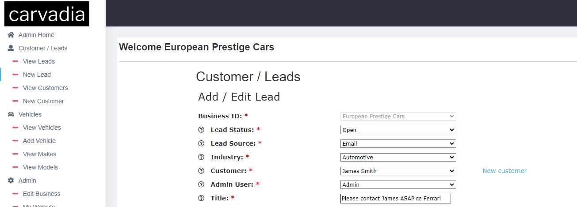Open the Lead Status dropdown
The image size is (577, 207).
click(398, 130)
